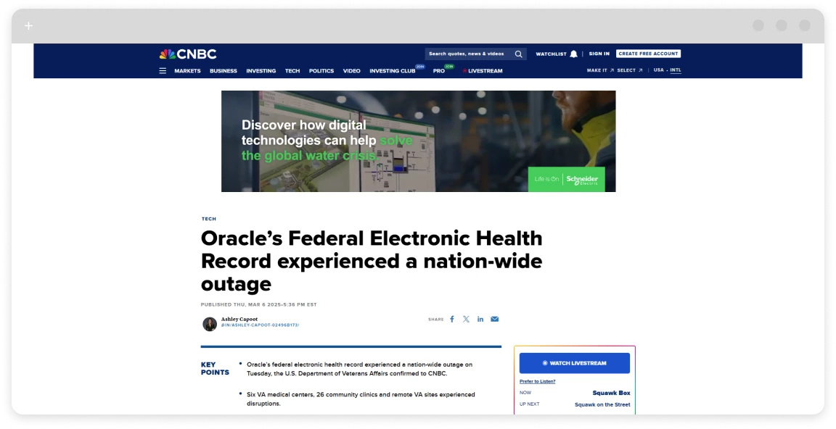Open the Business menu
This screenshot has width=836, height=429.
pyautogui.click(x=224, y=71)
